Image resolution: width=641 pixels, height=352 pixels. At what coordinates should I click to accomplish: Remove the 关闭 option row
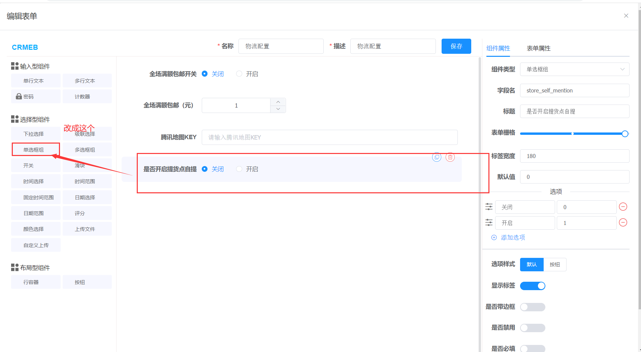[x=623, y=207]
